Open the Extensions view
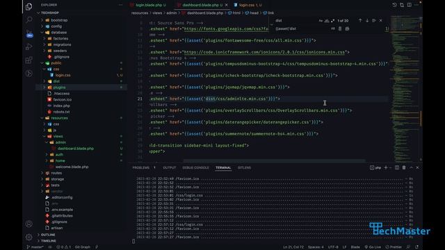Image resolution: width=445 pixels, height=250 pixels. 29,60
